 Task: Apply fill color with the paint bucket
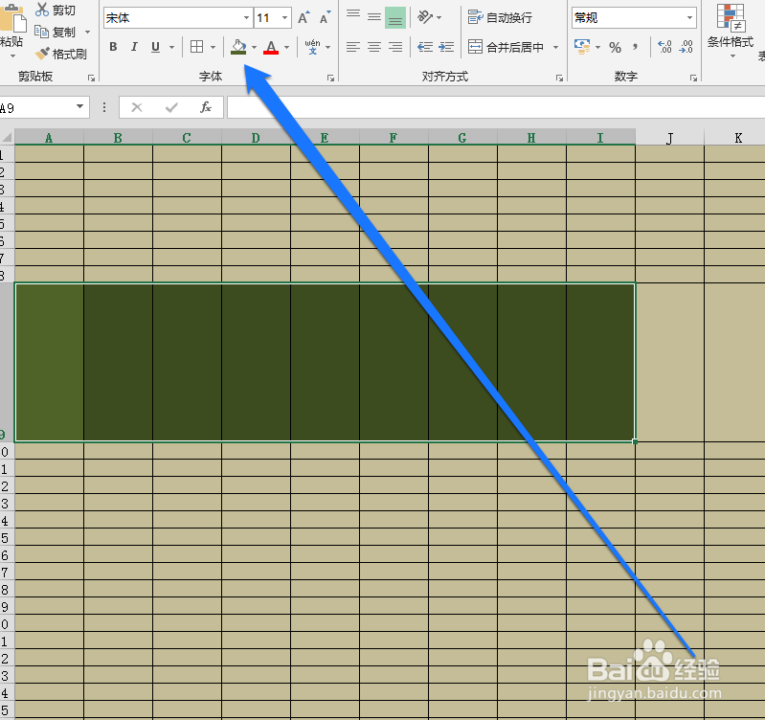238,47
